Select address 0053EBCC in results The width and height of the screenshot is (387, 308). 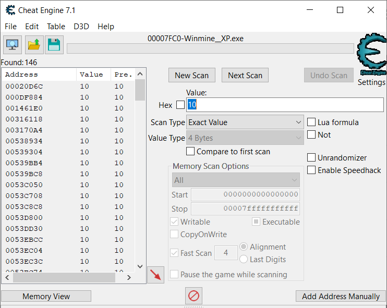pyautogui.click(x=68, y=239)
